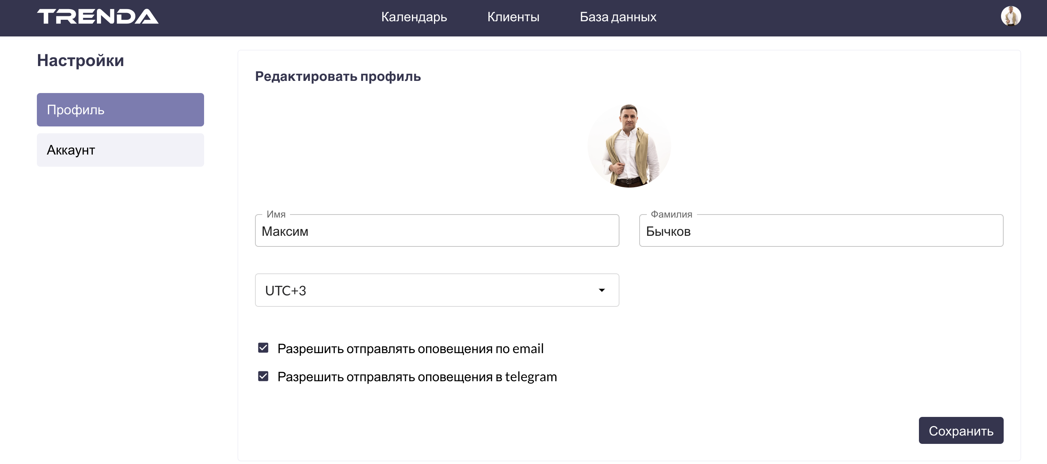Open the user avatar menu in header

(1011, 17)
